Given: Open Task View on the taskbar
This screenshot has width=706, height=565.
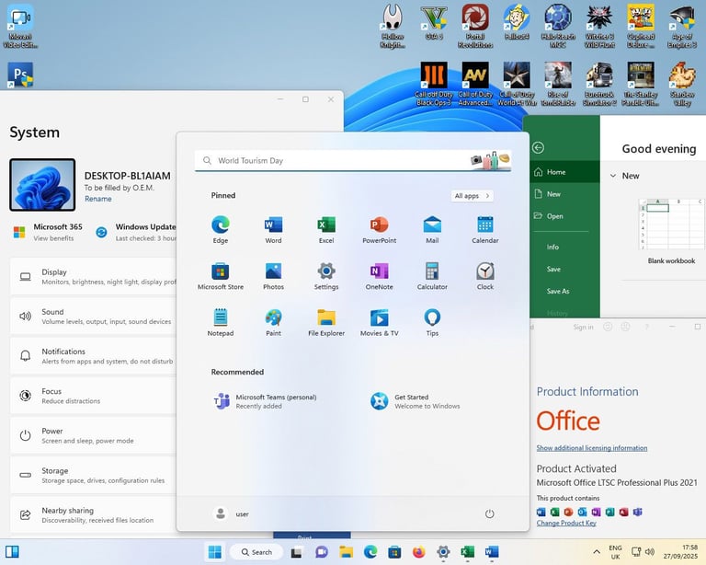Looking at the screenshot, I should (296, 552).
